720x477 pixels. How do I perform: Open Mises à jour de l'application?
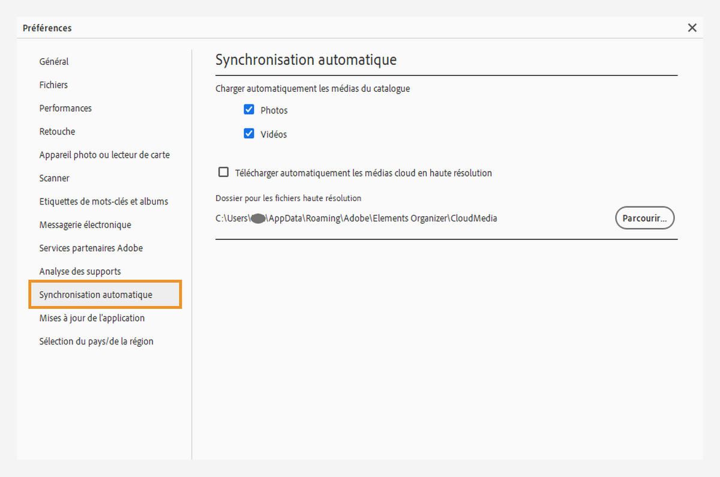pyautogui.click(x=92, y=318)
